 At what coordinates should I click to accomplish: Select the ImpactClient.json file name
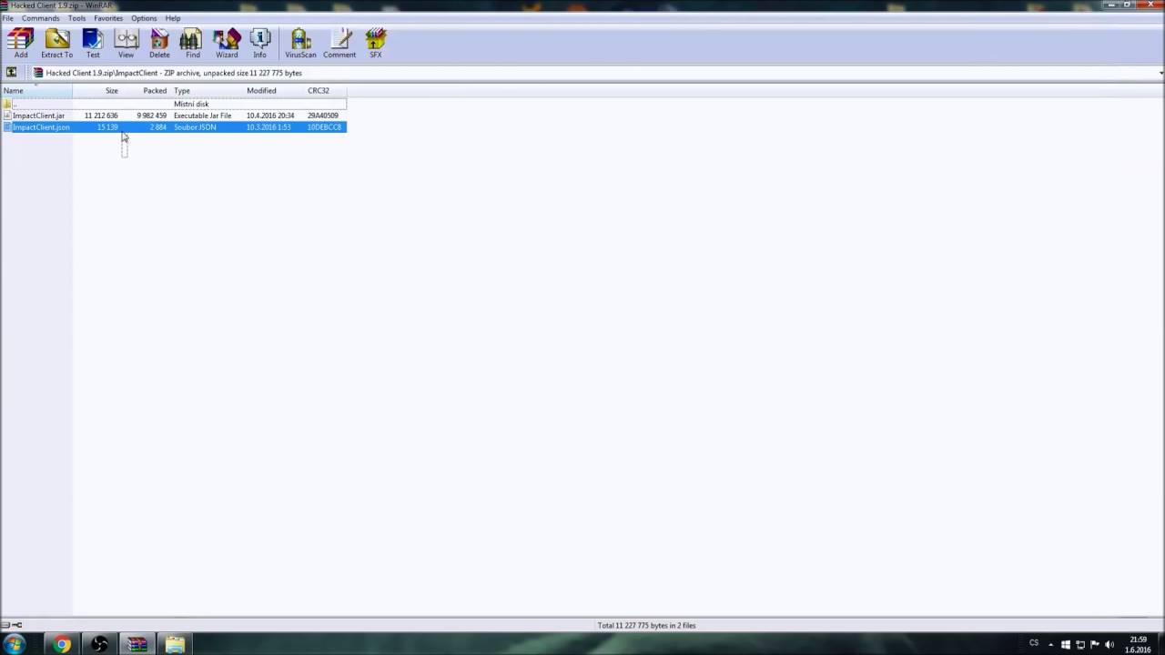coord(41,127)
